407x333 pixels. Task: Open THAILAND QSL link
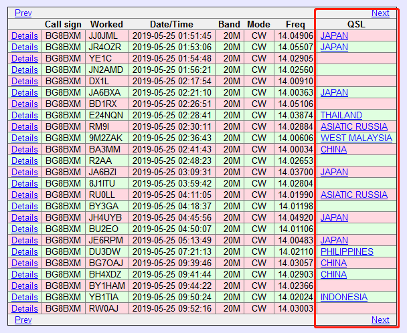(341, 116)
